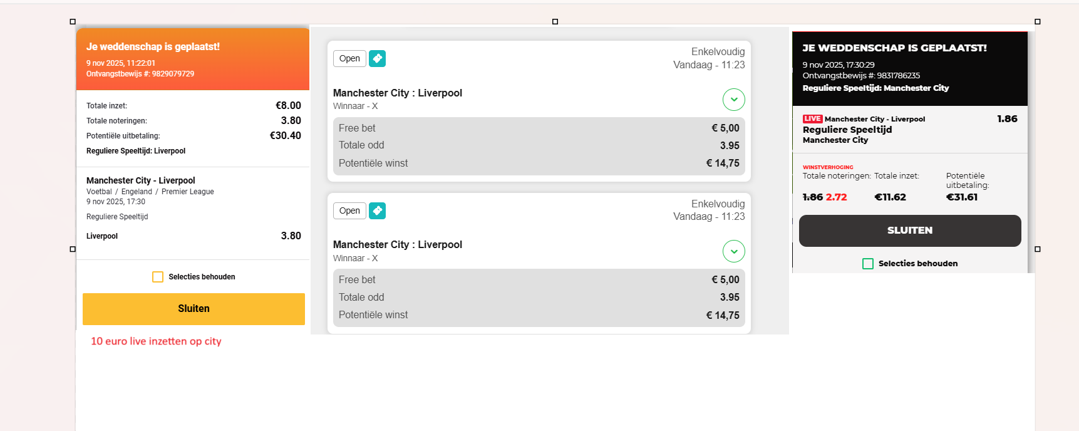The width and height of the screenshot is (1079, 431).
Task: Click the teal ticket icon in first bet card
Action: (x=377, y=58)
